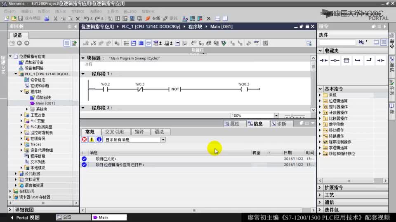Click the project tree horizontal scrollbar
Viewport: 396px width, 222px height.
click(x=43, y=203)
